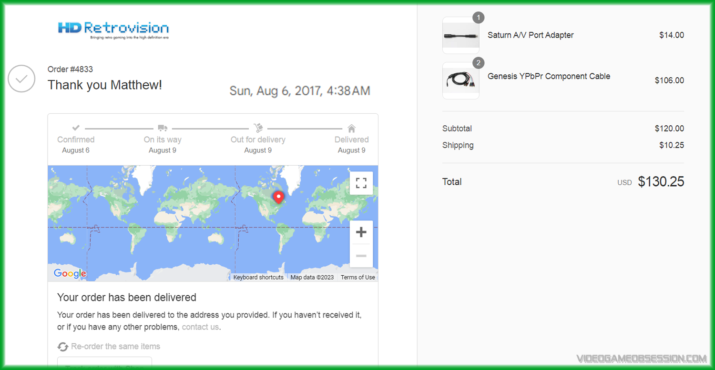Zoom out of the map
Image resolution: width=715 pixels, height=370 pixels.
(361, 256)
